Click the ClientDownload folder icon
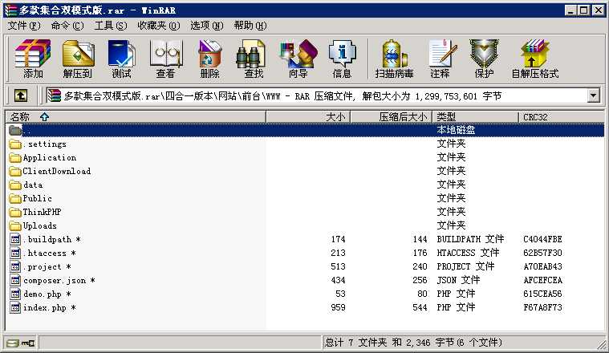This screenshot has height=353, width=609. click(x=15, y=172)
